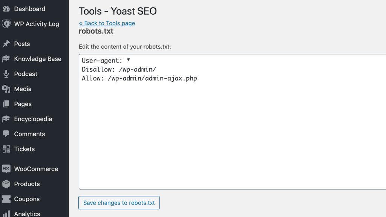The image size is (386, 217).
Task: Save changes to robots.txt
Action: coord(119,203)
